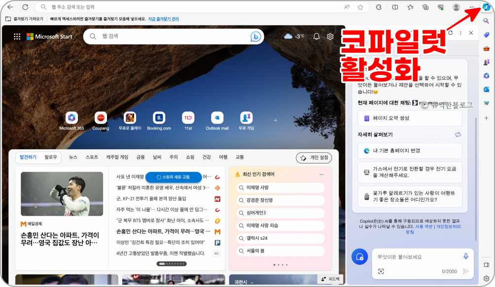Expand the 과천시 location dropdown
The width and height of the screenshot is (495, 287).
[x=244, y=282]
